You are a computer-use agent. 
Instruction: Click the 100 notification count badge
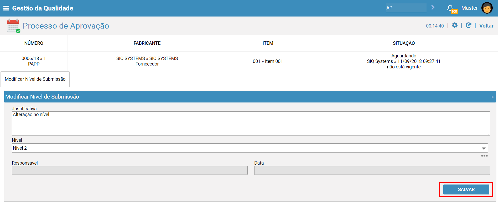coord(454,11)
